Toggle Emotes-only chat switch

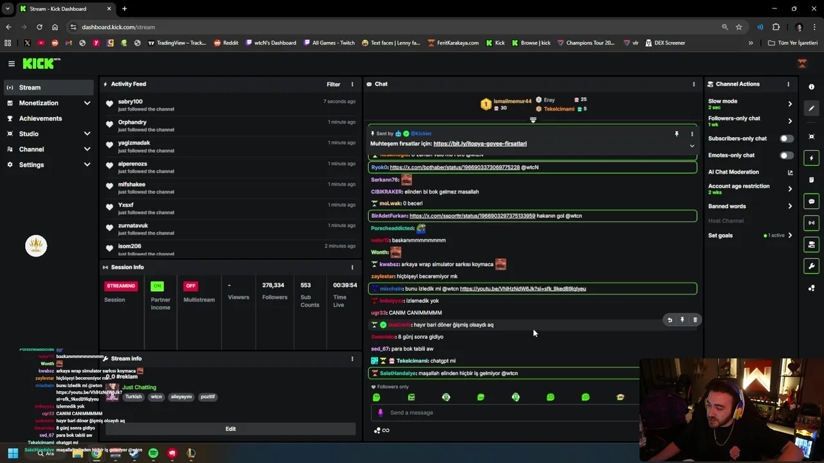pyautogui.click(x=786, y=155)
